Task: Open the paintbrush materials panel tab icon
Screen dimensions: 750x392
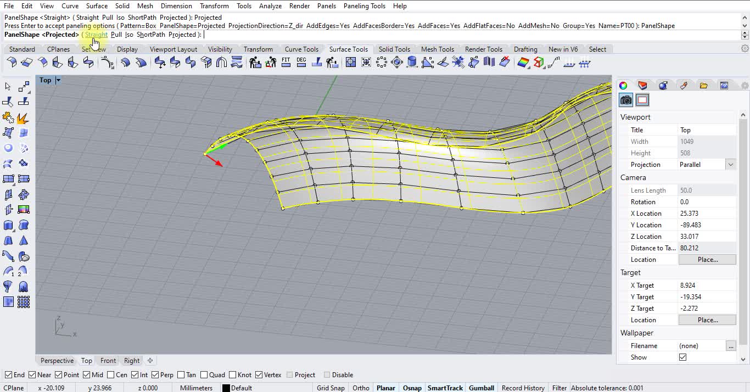Action: [x=684, y=86]
